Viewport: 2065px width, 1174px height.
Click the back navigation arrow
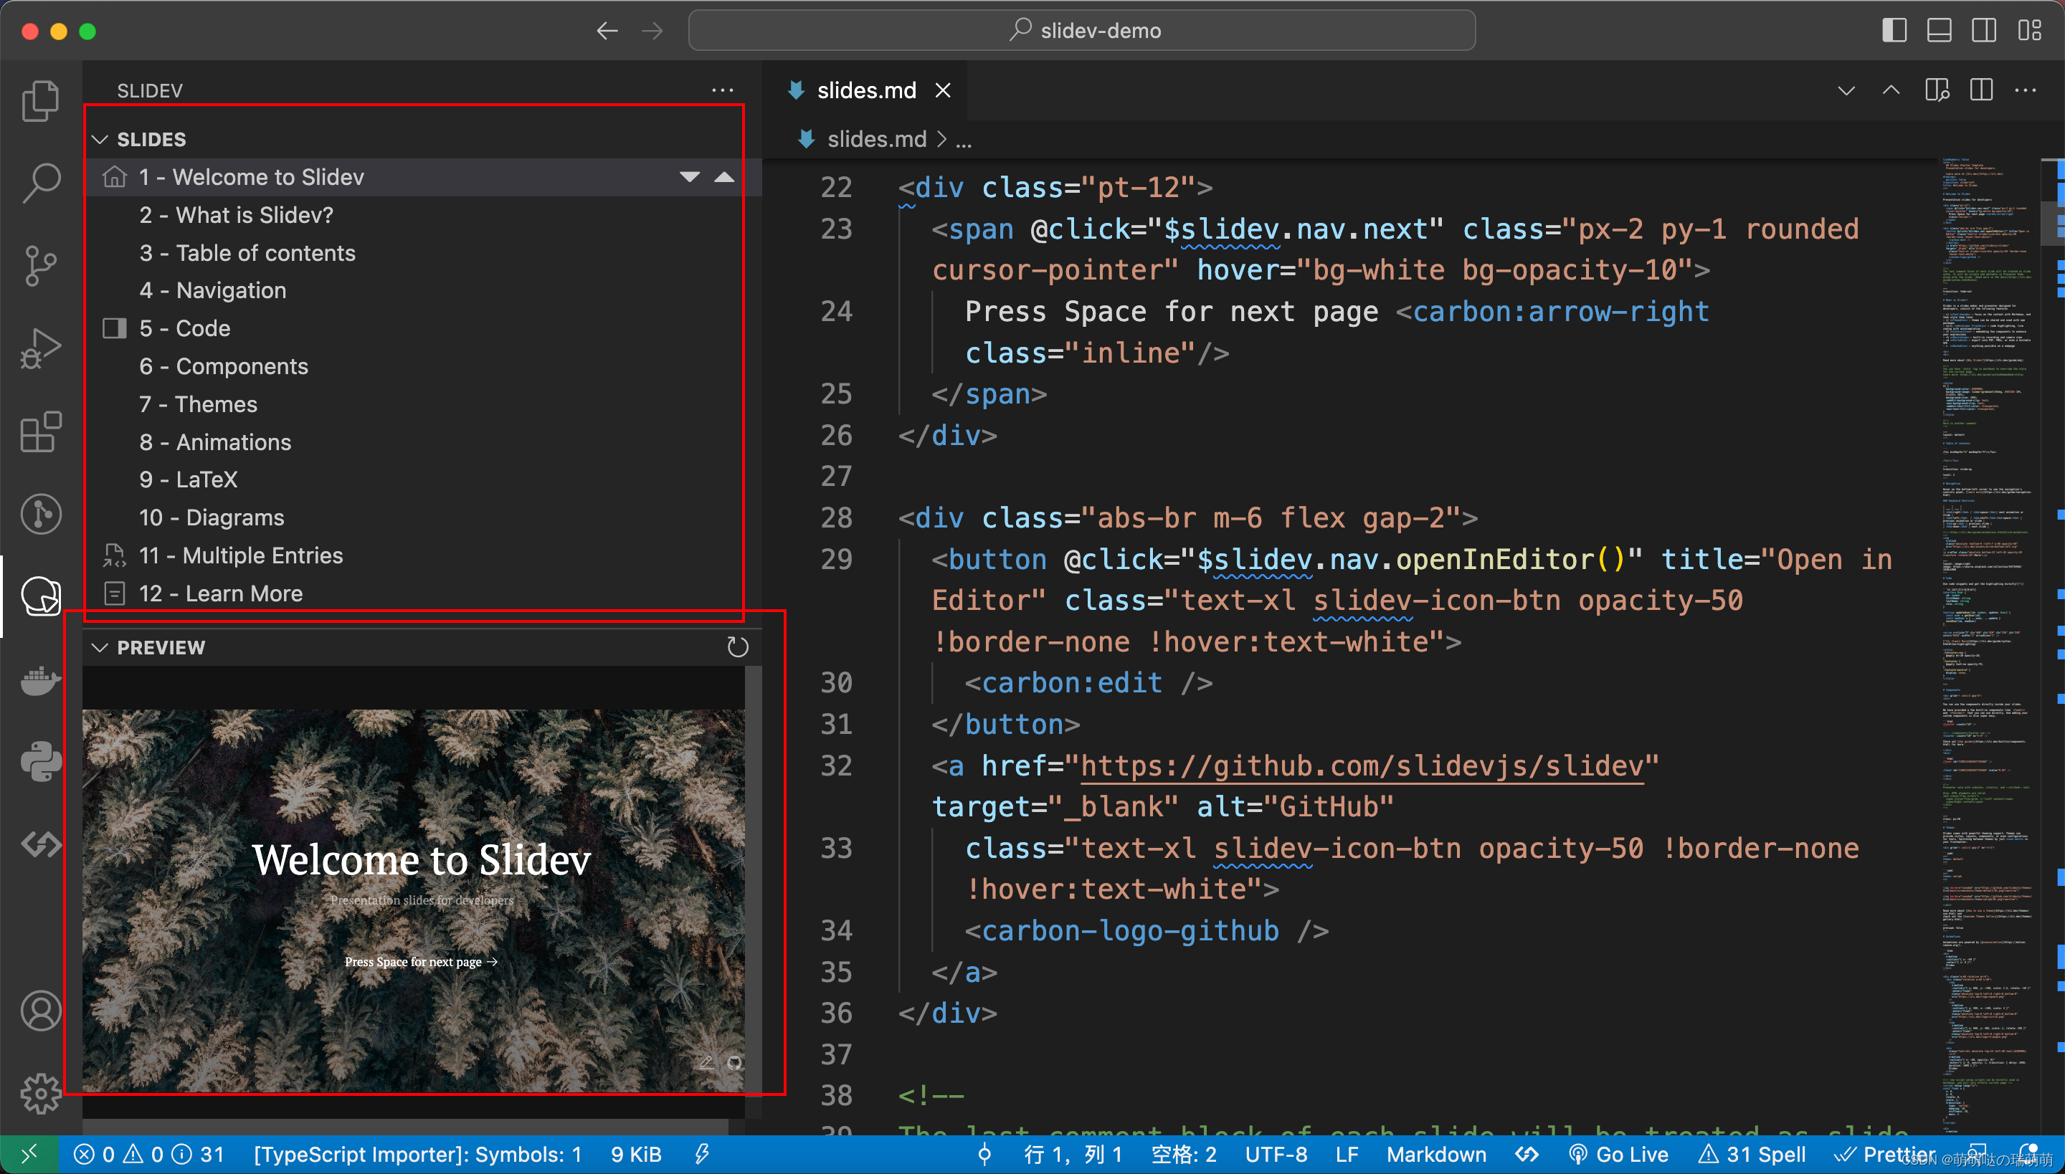607,31
